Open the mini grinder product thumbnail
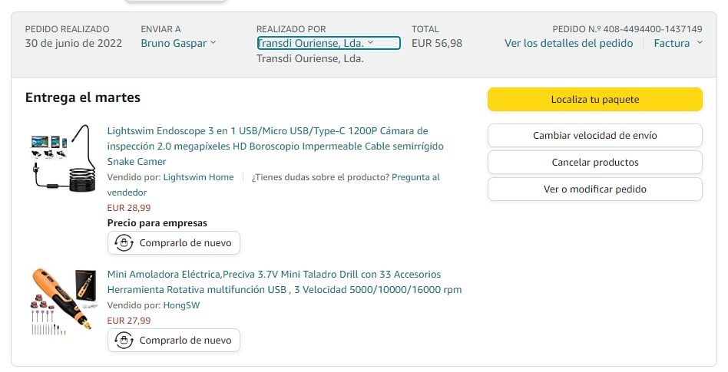The height and width of the screenshot is (372, 728). [63, 301]
